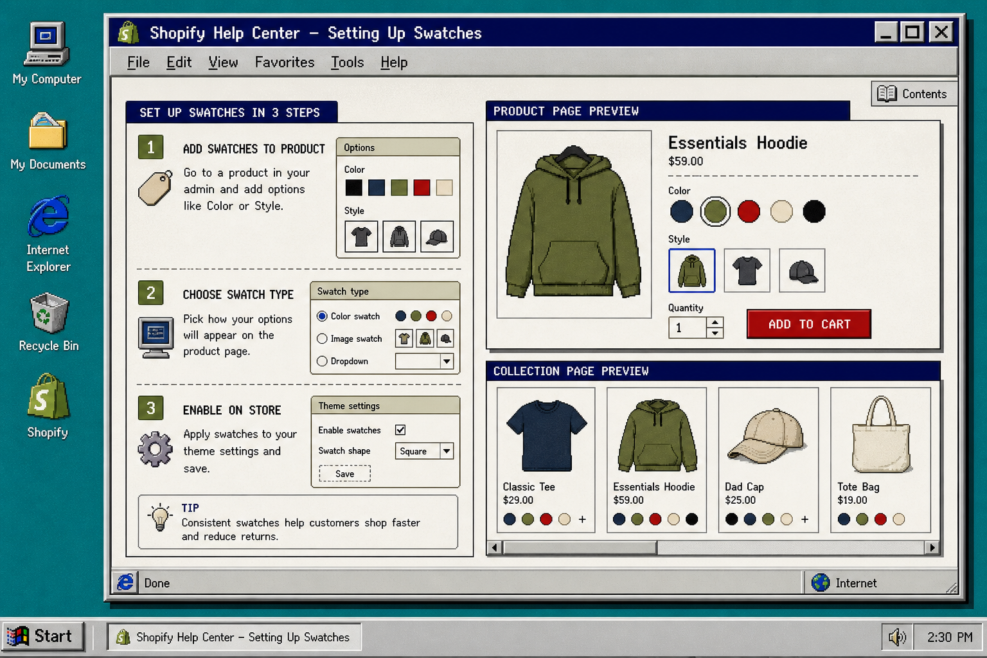
Task: Choose T-shirt style in product preview
Action: (x=747, y=271)
